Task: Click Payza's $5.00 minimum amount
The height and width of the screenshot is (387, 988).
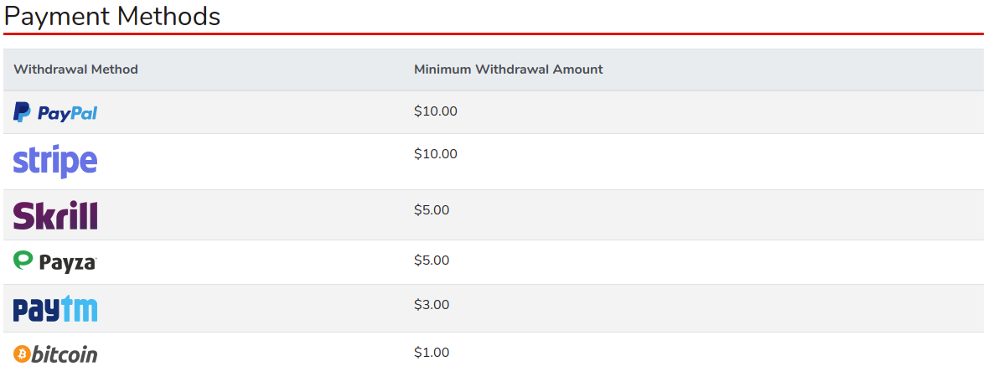Action: [x=431, y=261]
